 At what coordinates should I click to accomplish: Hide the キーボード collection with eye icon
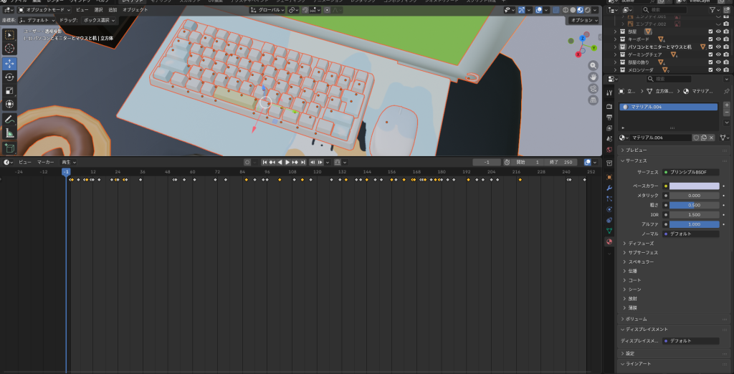click(x=718, y=39)
